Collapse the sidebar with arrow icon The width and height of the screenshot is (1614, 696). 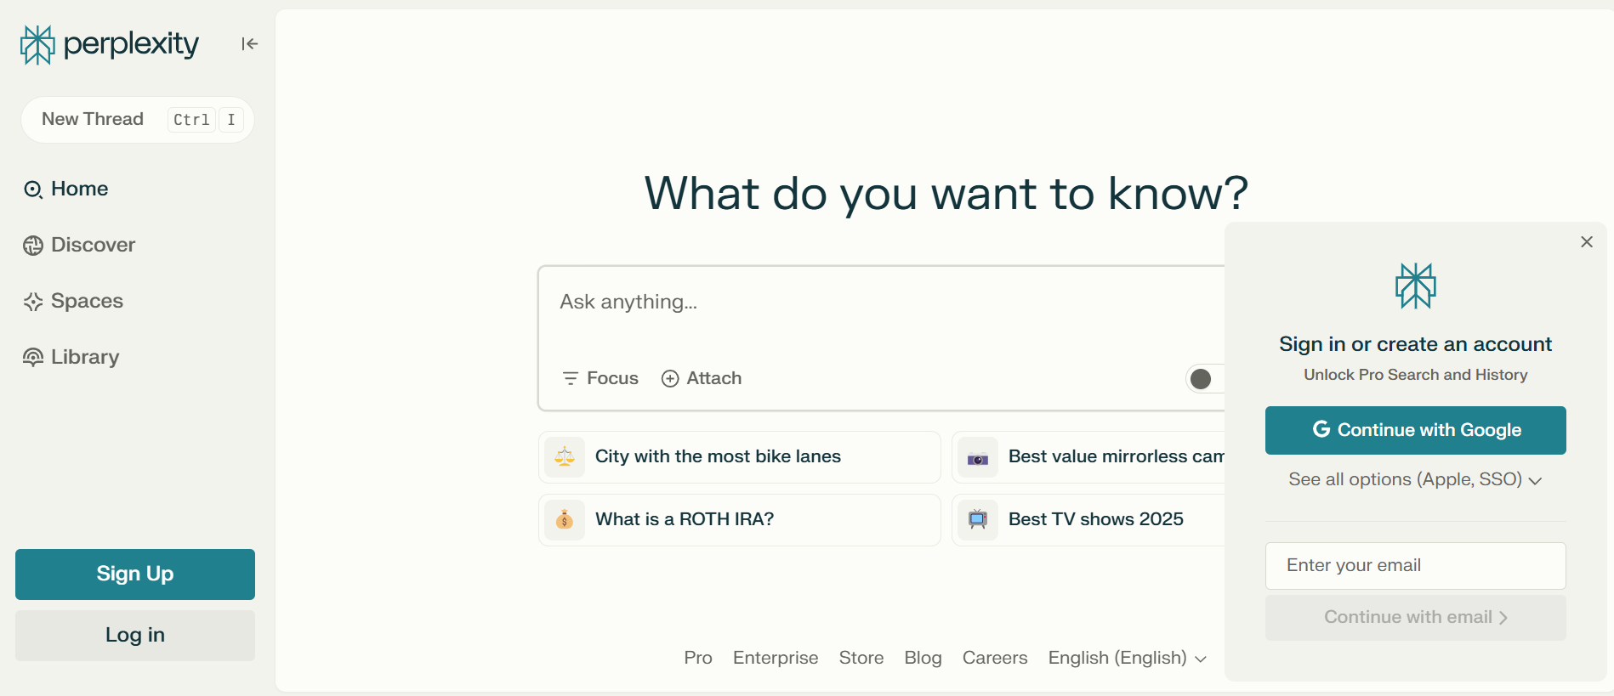tap(249, 44)
